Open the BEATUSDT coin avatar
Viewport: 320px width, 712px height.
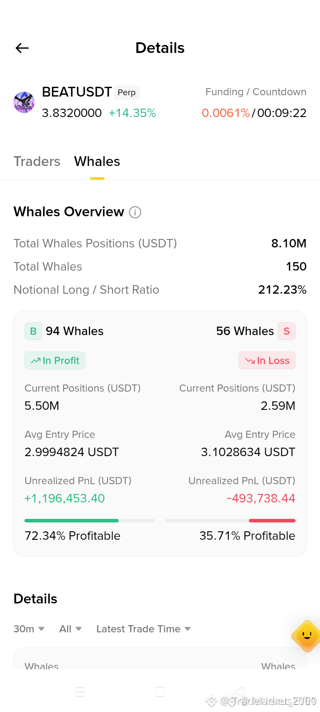point(24,102)
